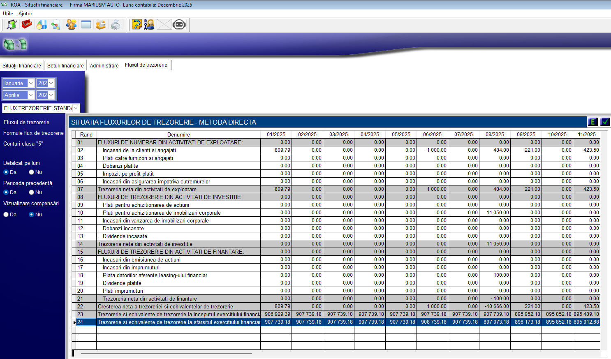
Task: Open the Ianuarie start month dropdown
Action: 30,83
